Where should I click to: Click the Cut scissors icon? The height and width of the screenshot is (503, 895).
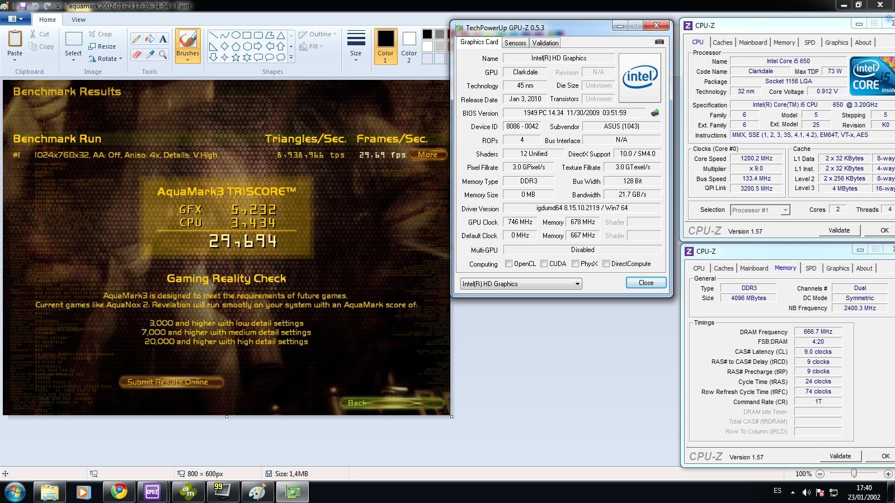33,34
